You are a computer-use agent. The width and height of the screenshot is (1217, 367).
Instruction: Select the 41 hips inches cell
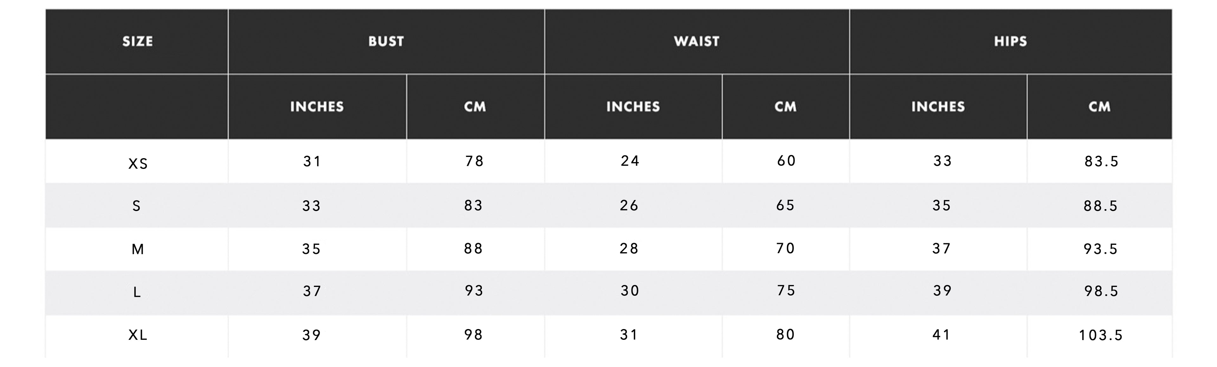[941, 335]
